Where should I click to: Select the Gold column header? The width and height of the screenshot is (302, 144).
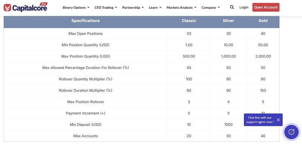[x=263, y=21]
